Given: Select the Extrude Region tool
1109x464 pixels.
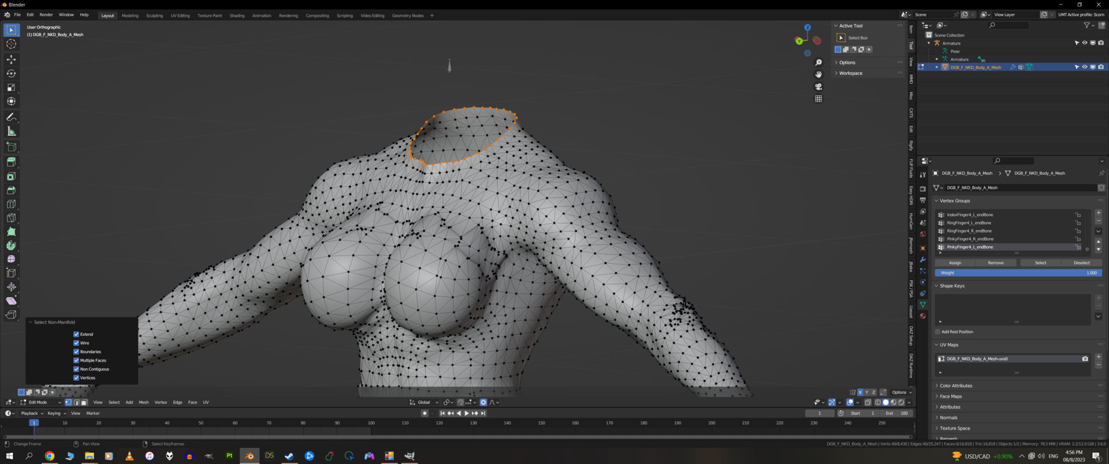Looking at the screenshot, I should (11, 162).
